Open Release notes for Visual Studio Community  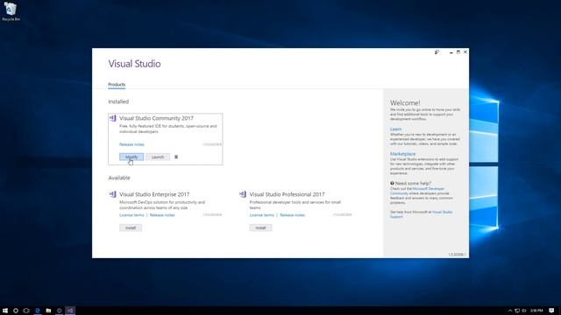coord(131,144)
